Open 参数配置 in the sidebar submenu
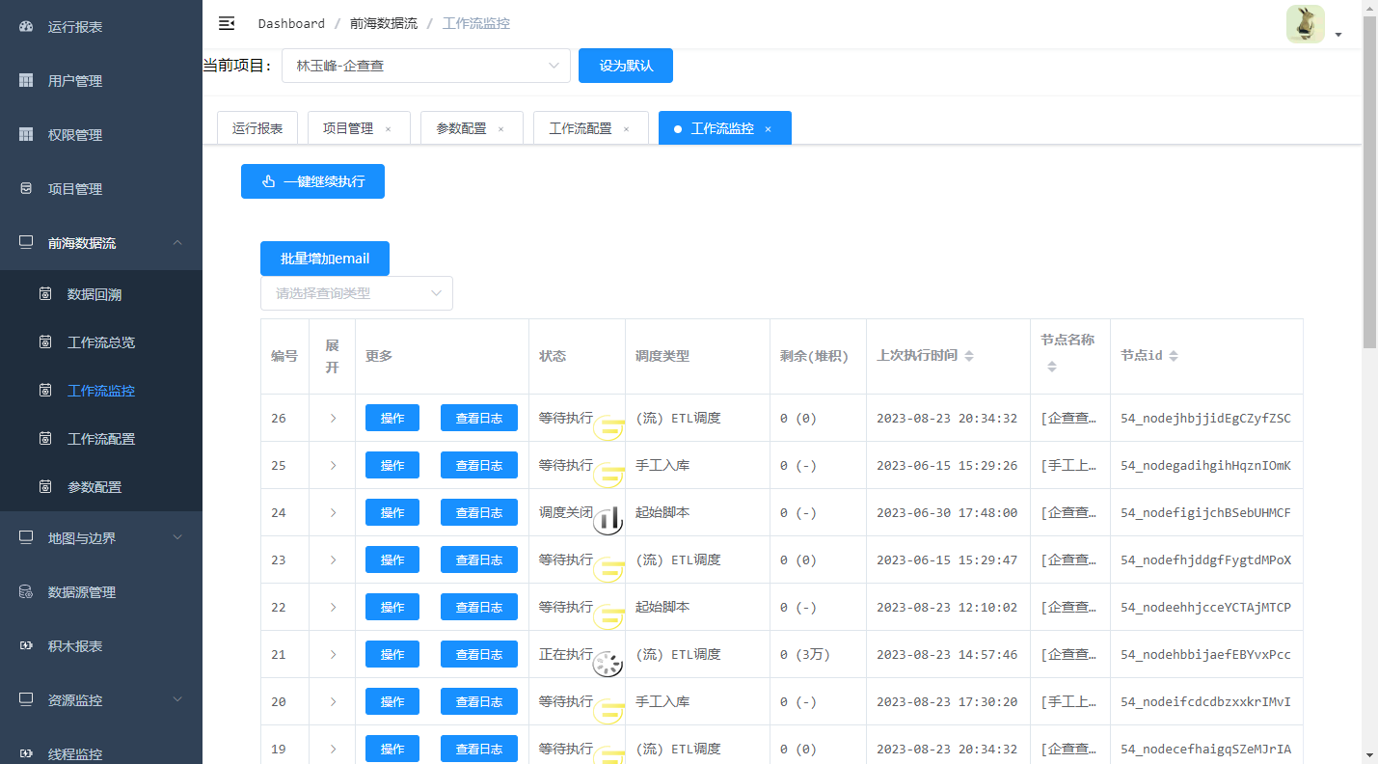1378x764 pixels. point(101,487)
